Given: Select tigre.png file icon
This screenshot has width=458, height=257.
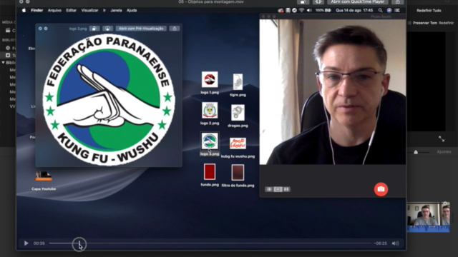Looking at the screenshot, I should tap(238, 82).
